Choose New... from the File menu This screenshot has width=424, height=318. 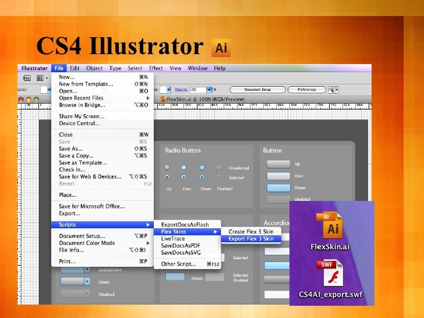[x=103, y=77]
